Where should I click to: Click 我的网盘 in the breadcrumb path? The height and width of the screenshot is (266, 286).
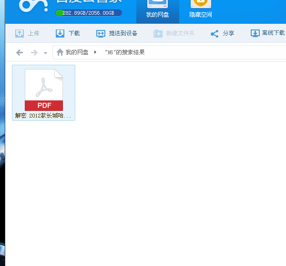77,52
